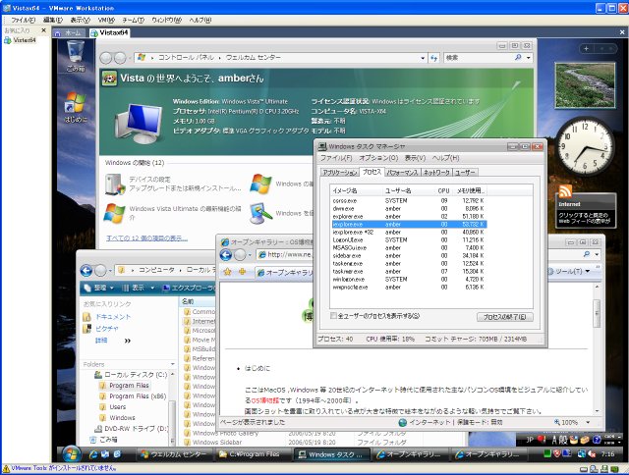Click RSS feed icon on sidebar gadget
629x475 pixels.
[x=565, y=191]
